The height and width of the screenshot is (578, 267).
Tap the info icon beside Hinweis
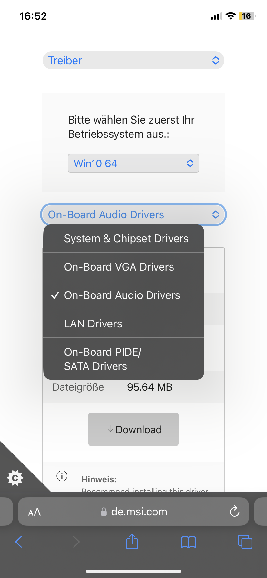(x=62, y=476)
